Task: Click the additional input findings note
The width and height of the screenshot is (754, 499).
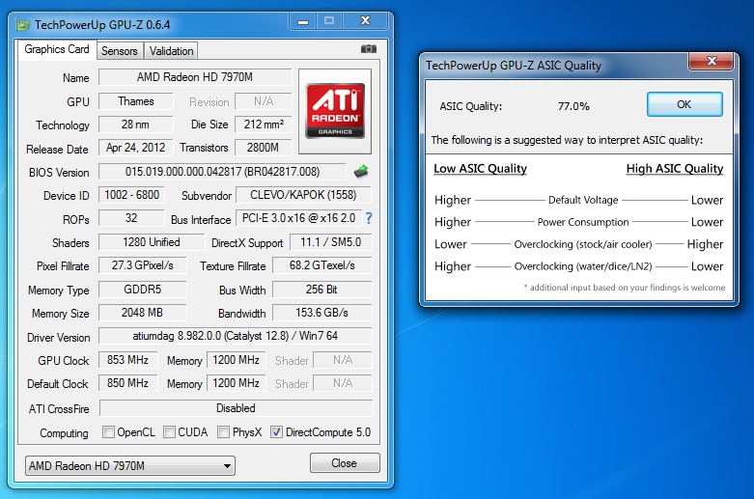Action: [x=625, y=288]
